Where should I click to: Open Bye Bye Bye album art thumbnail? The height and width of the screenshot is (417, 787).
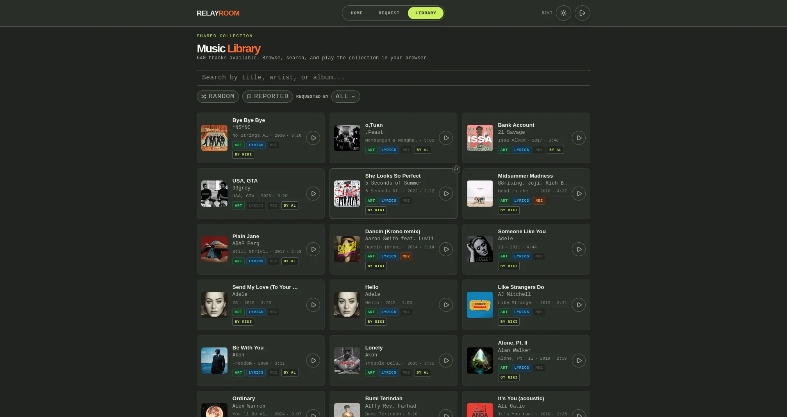[x=214, y=138]
